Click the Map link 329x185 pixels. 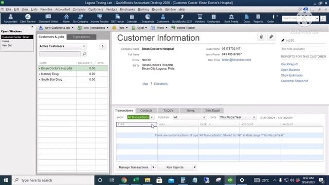(x=145, y=84)
